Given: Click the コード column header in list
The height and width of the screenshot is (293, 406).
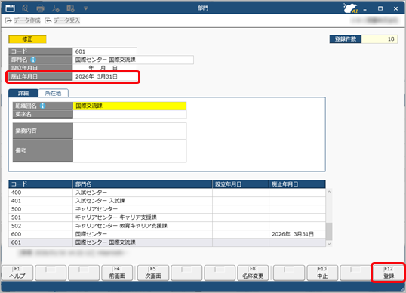Looking at the screenshot, I should pyautogui.click(x=41, y=184).
